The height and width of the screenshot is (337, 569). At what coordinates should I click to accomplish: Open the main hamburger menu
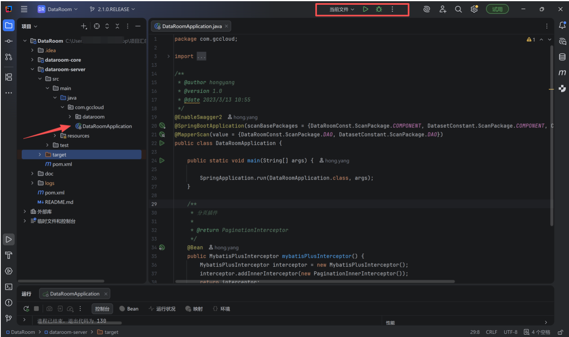coord(24,9)
